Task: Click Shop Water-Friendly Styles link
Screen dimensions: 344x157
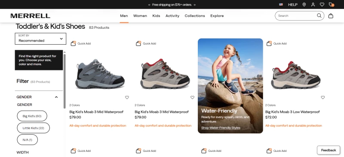Action: tap(221, 128)
